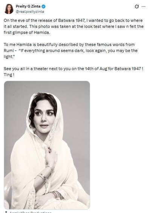The height and width of the screenshot is (213, 149).
Task: Click the 14th of Aug theater paragraph
Action: point(74,69)
